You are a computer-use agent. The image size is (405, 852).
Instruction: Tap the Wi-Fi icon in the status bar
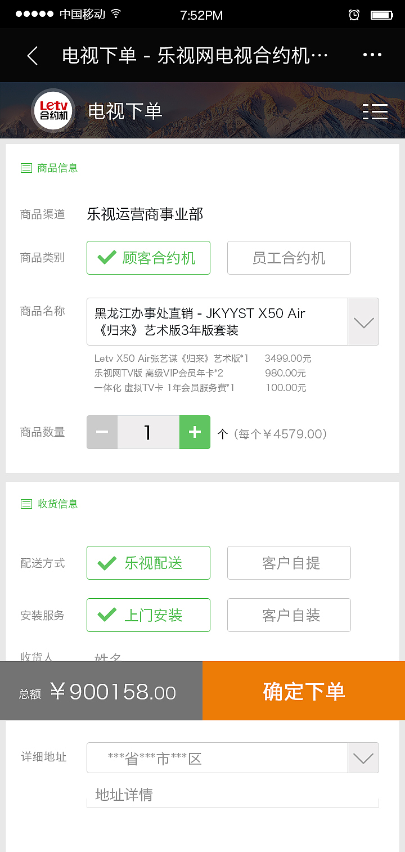click(116, 15)
